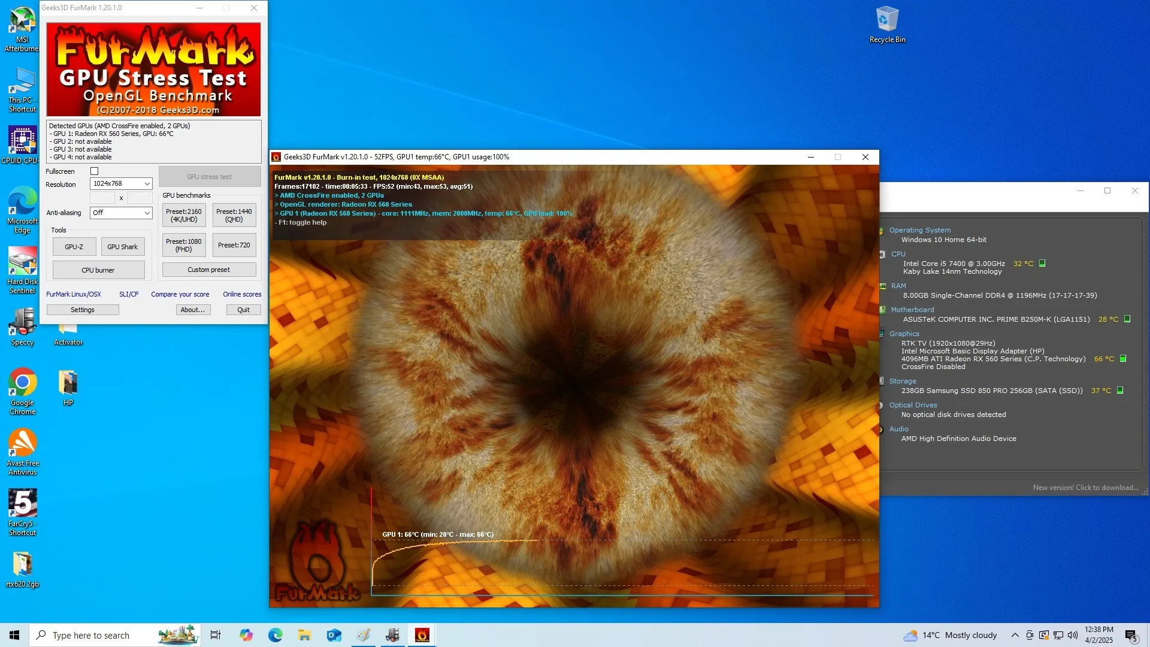Open notification center icon
Viewport: 1150px width, 647px height.
coord(1131,636)
